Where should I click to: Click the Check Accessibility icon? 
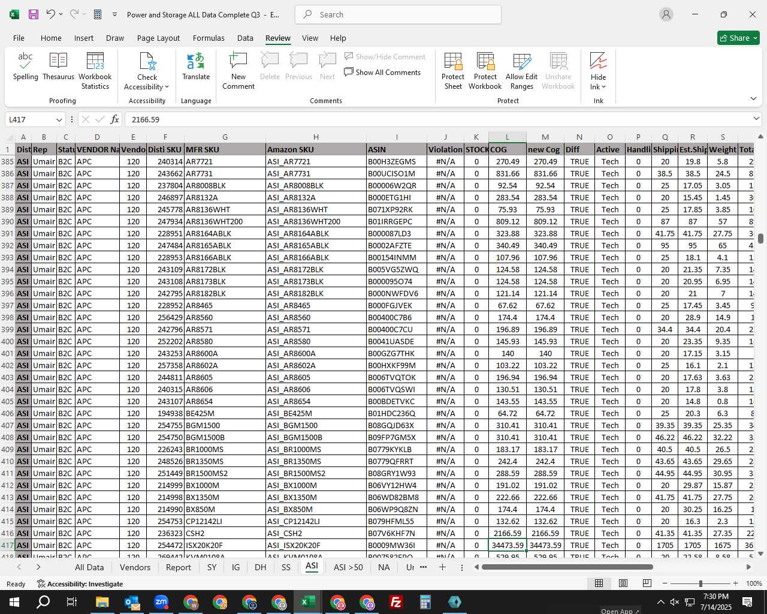coord(147,62)
